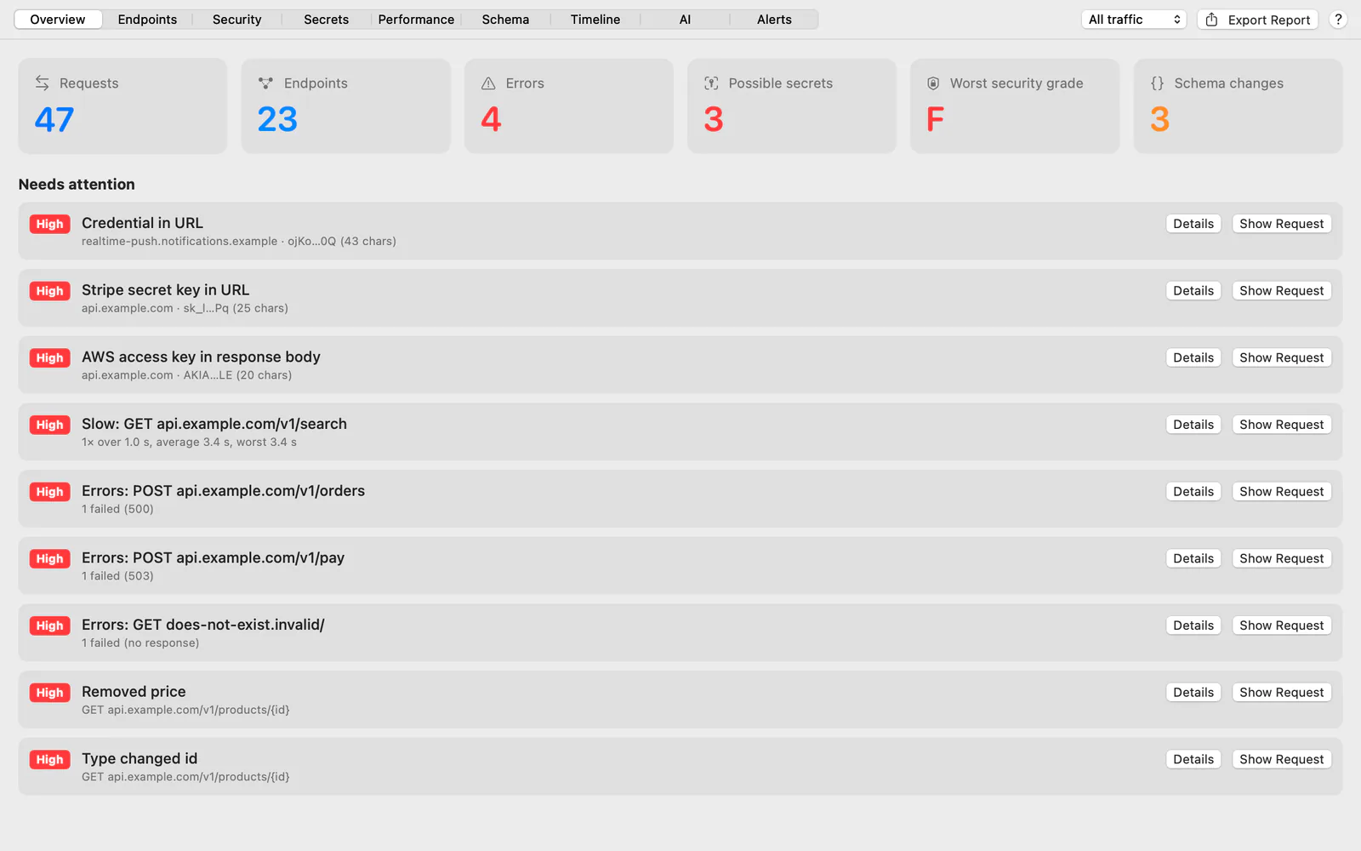Screen dimensions: 1361x851
Task: Select the Overview tab
Action: click(x=58, y=20)
